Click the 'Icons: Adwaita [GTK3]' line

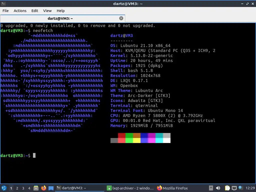136,100
